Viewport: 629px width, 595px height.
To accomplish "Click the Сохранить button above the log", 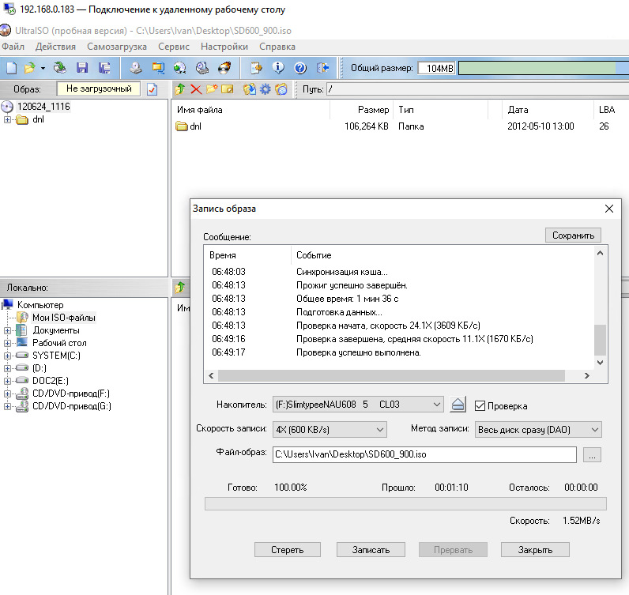I will click(573, 235).
